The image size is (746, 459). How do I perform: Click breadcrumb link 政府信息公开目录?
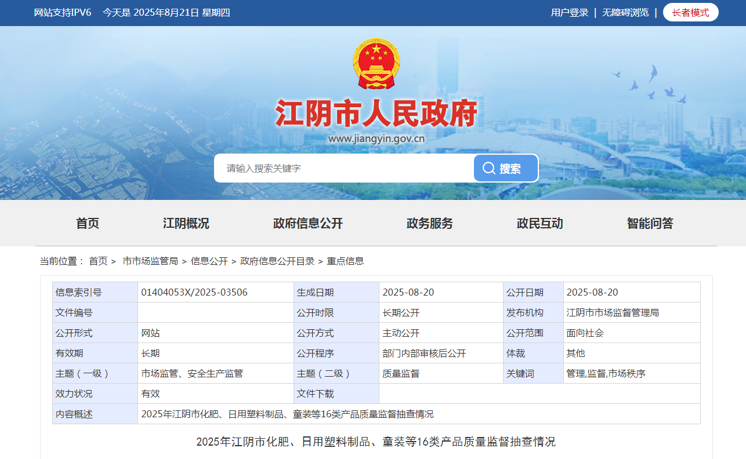pyautogui.click(x=277, y=261)
